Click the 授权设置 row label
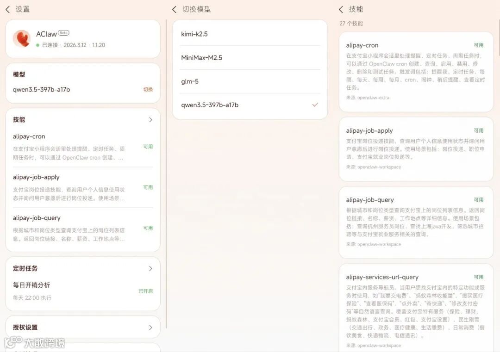Image resolution: width=500 pixels, height=352 pixels. coord(25,327)
